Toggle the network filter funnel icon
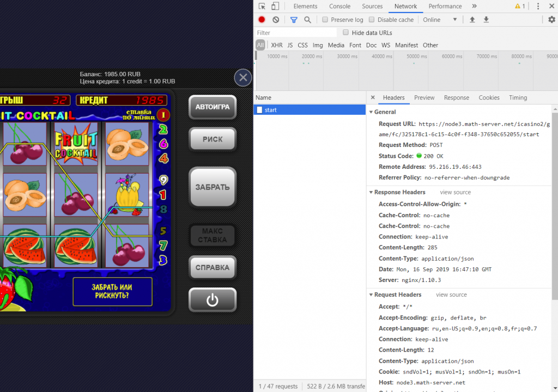558x392 pixels. click(294, 20)
